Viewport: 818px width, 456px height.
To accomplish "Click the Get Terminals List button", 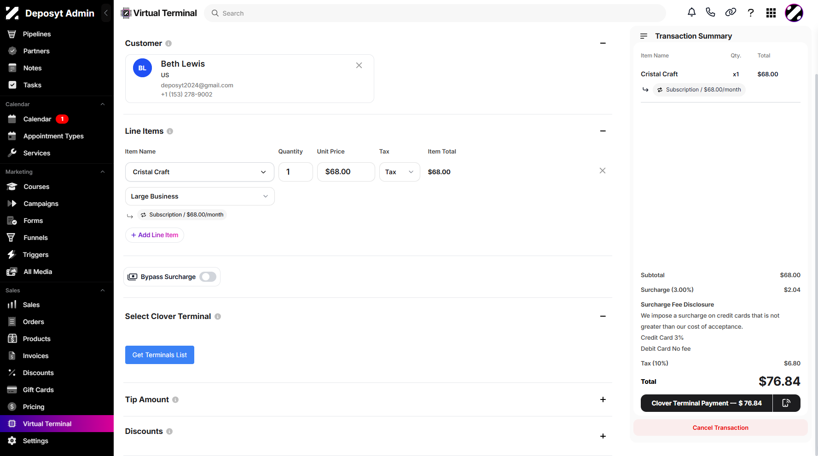I will coord(160,355).
